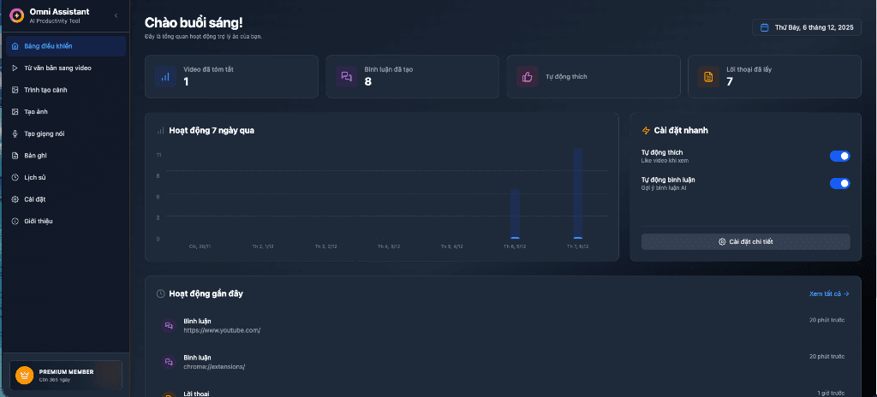Click comment icon for chrome://extensions/ activity
Image resolution: width=877 pixels, height=397 pixels.
click(x=169, y=362)
